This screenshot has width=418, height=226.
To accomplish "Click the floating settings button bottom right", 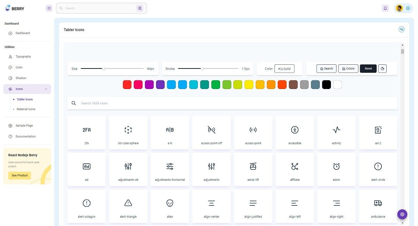I will (402, 214).
